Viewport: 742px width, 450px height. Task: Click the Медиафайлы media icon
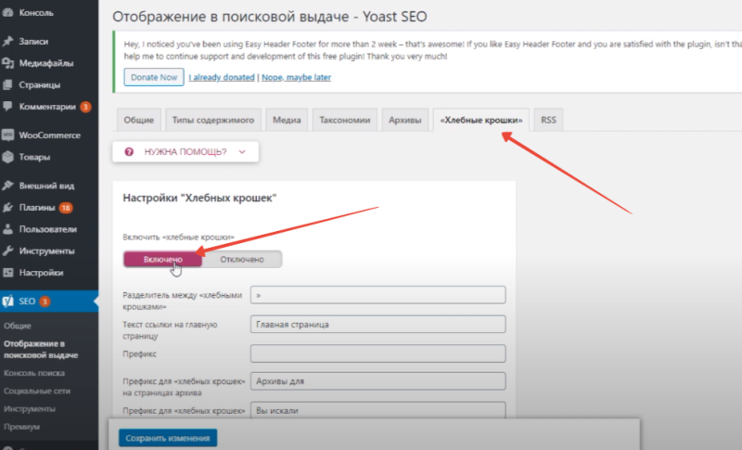pyautogui.click(x=7, y=63)
